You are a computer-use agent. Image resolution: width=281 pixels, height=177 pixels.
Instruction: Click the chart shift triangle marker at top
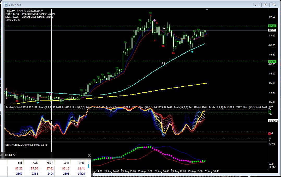207,10
